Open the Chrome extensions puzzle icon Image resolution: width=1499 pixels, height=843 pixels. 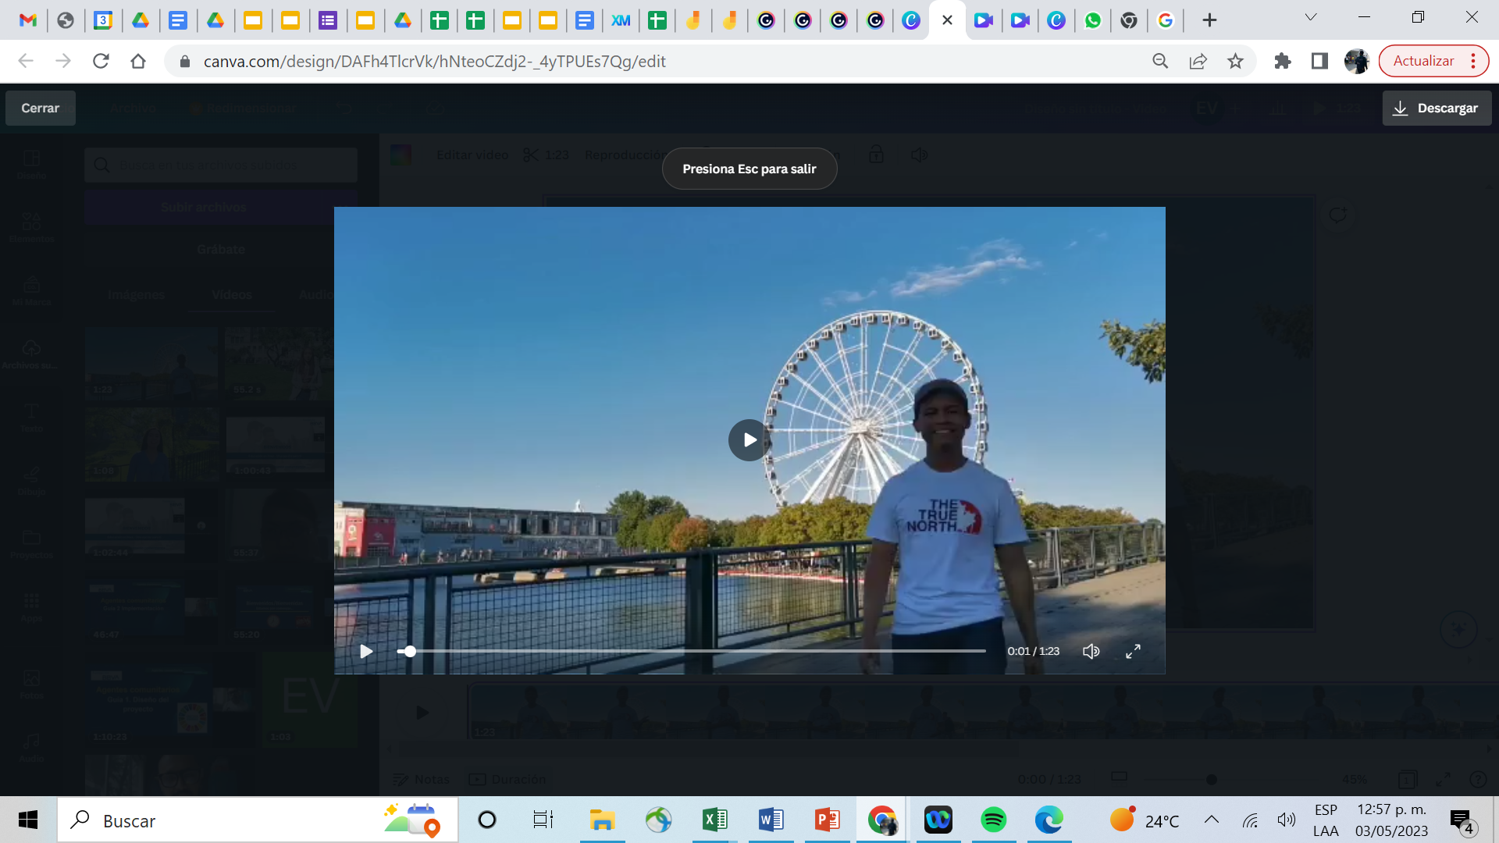(1282, 61)
